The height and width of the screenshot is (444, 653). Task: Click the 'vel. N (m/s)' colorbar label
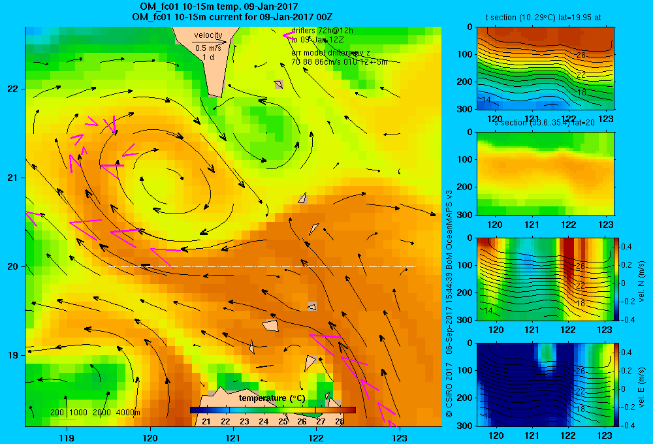tap(641, 281)
